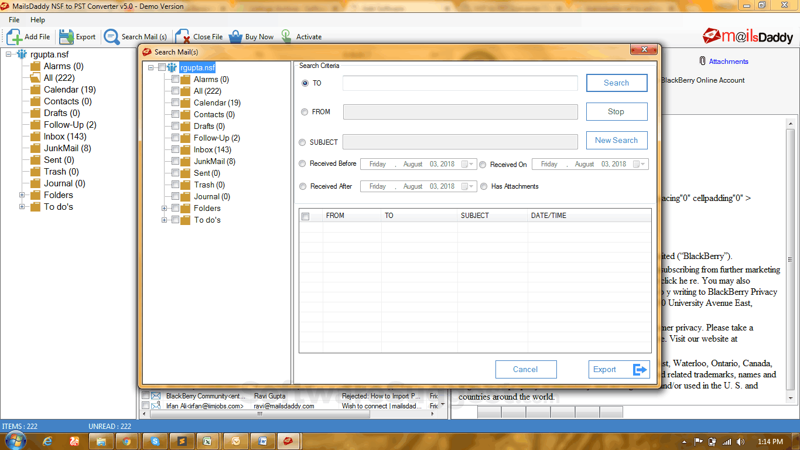Collapse rgupta.nsf node in main tree
Viewport: 800px width, 450px height.
9,54
